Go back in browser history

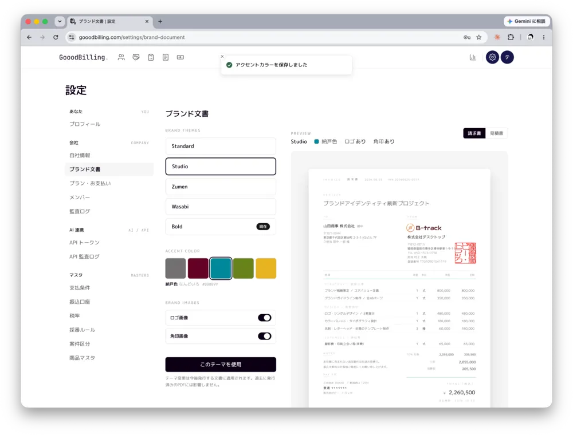[x=29, y=37]
